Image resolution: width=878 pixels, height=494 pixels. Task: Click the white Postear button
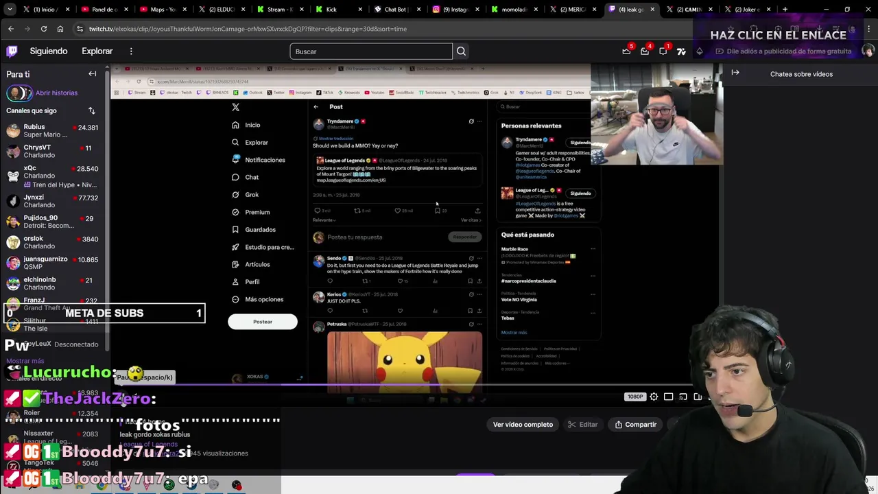point(263,322)
